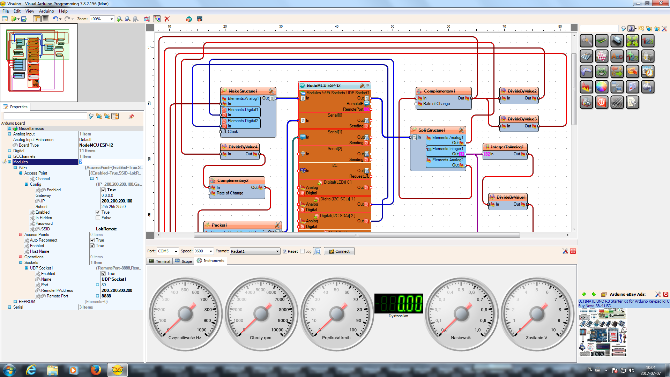The height and width of the screenshot is (377, 670).
Task: Select the ABC text component category
Action: [617, 56]
